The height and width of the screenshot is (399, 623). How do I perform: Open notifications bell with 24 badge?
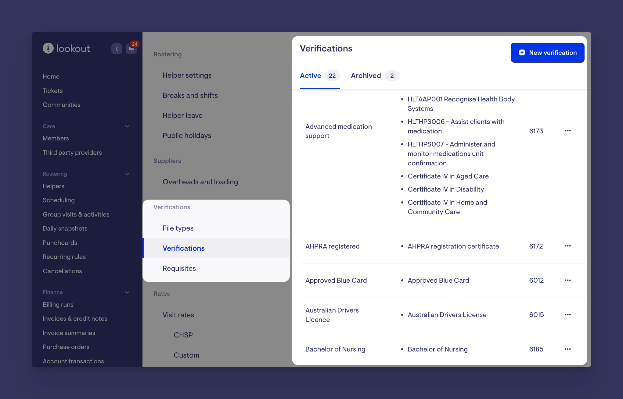[131, 49]
